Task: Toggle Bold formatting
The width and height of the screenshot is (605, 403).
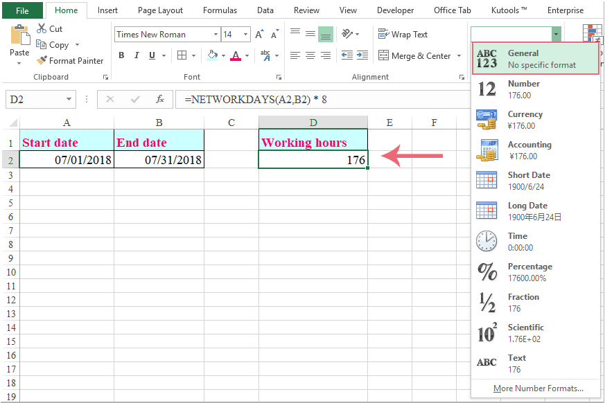Action: point(121,55)
